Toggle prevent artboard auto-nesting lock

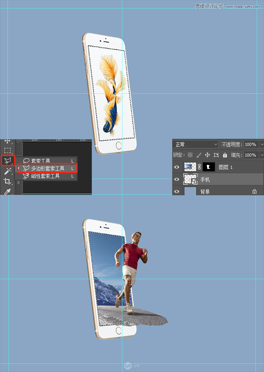click(216, 155)
